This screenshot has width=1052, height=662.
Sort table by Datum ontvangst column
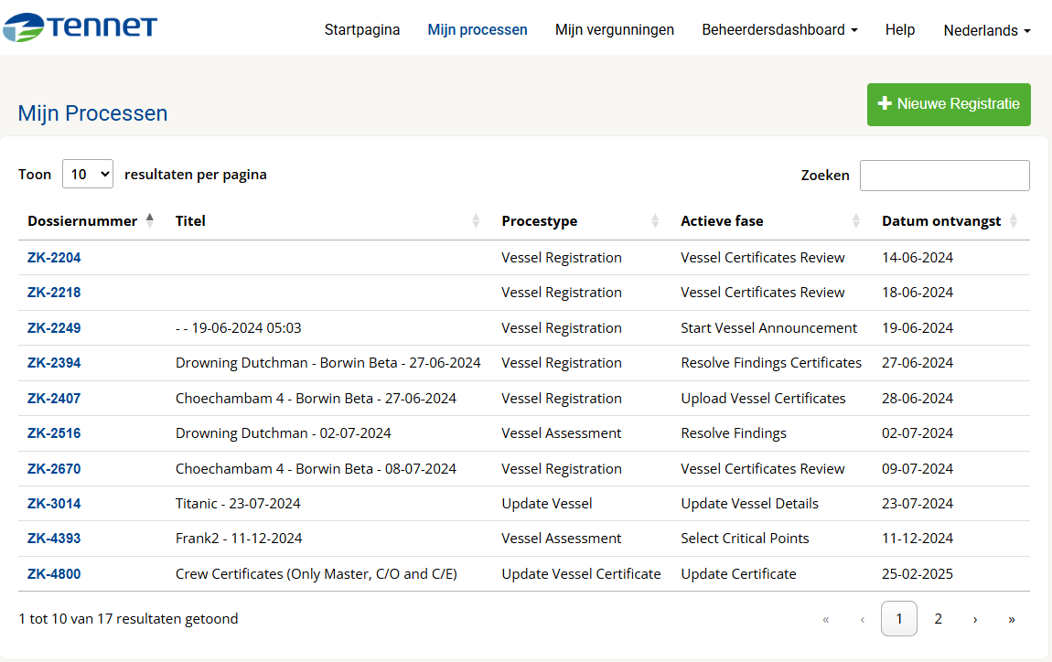(940, 221)
